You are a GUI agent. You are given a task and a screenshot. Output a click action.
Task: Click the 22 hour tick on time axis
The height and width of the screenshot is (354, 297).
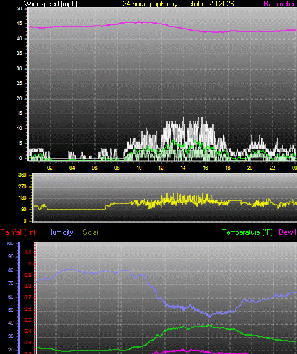point(272,168)
